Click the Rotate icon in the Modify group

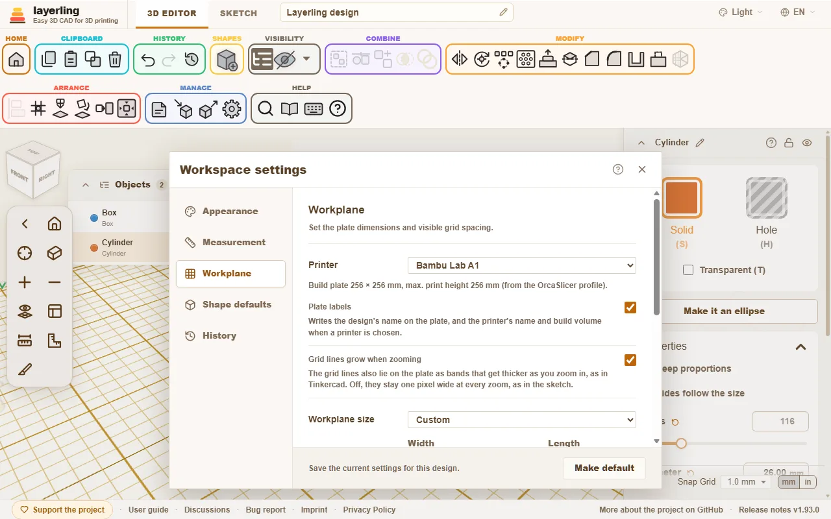point(482,60)
